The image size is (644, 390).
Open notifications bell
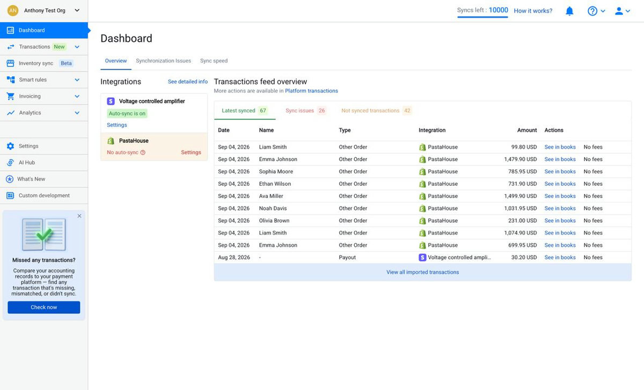point(570,11)
